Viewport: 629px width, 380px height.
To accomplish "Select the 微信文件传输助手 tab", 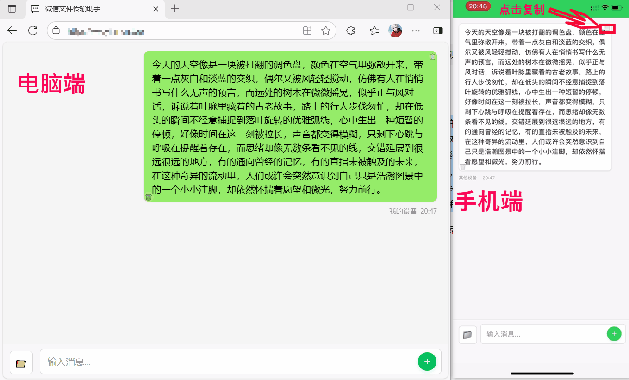I will pos(93,9).
